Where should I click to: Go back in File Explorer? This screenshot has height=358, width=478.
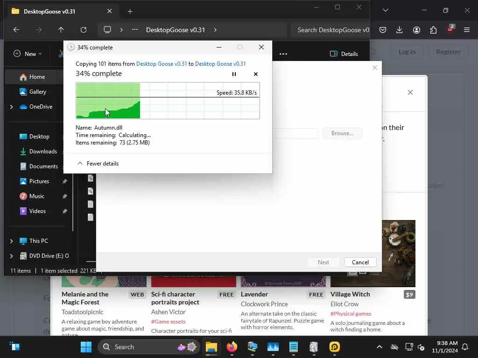16,30
